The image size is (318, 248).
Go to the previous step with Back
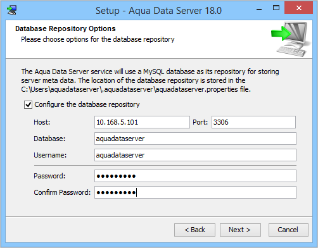(194, 230)
